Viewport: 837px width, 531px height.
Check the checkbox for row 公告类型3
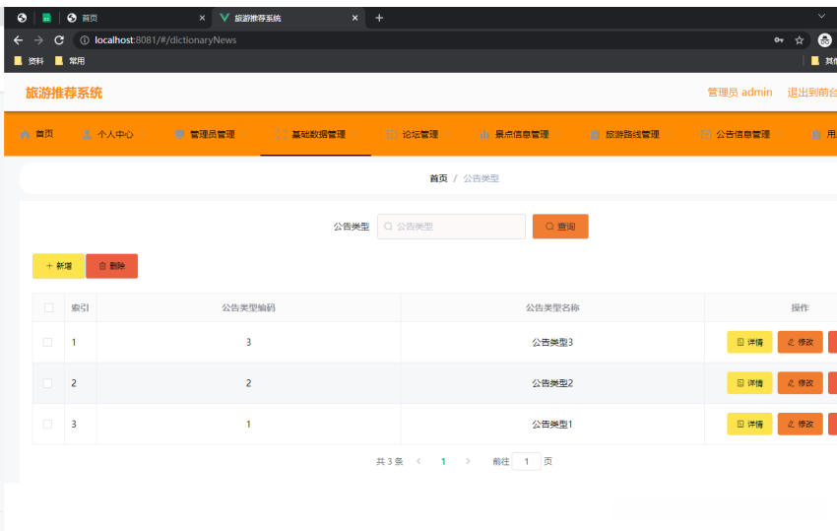pos(47,343)
